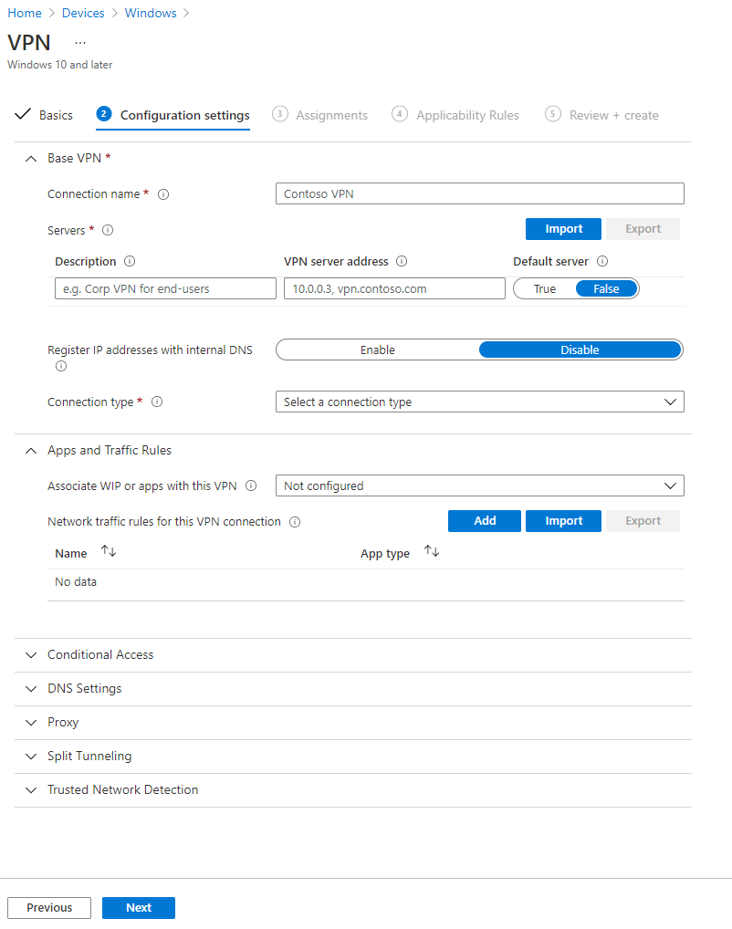Open the Associate WIP info tooltip
This screenshot has width=732, height=929.
pyautogui.click(x=252, y=485)
